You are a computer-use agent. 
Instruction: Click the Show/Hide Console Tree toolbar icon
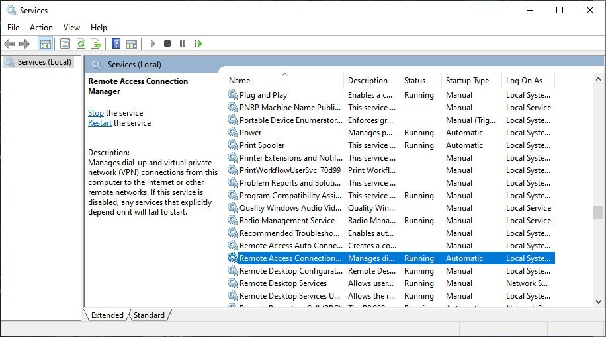point(46,44)
